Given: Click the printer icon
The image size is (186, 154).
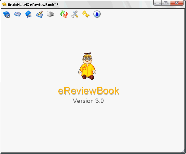Looking at the screenshot, I should (x=51, y=14).
